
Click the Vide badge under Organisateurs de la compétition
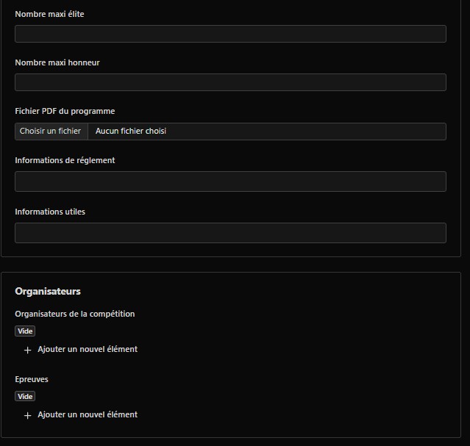coord(25,331)
